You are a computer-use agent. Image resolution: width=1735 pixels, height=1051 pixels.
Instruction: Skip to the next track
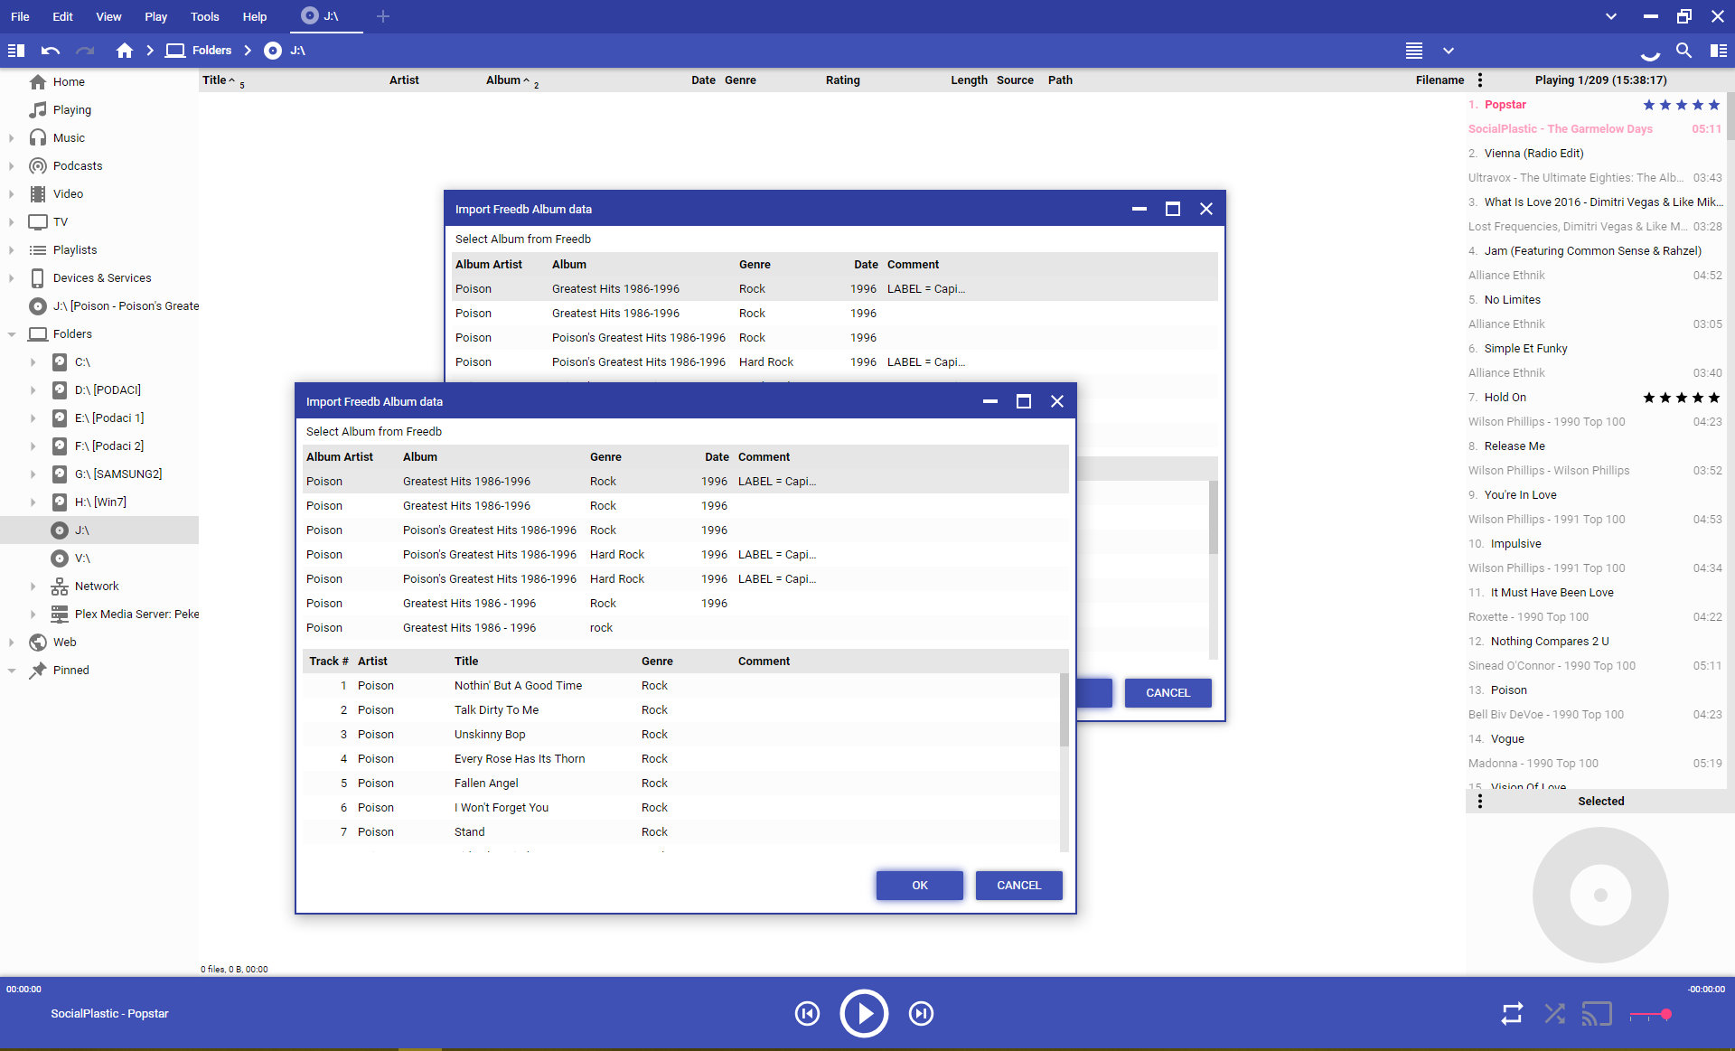[921, 1013]
